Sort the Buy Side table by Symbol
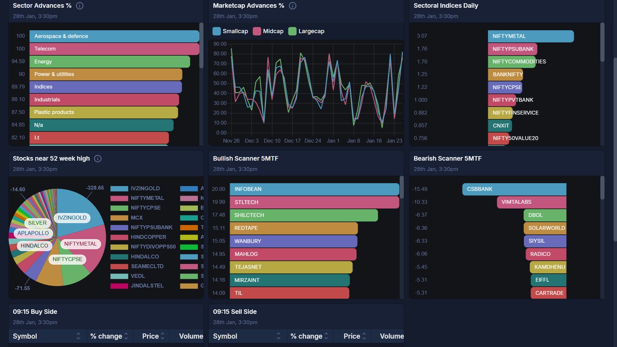Viewport: 617px width, 347px height. tap(48, 336)
